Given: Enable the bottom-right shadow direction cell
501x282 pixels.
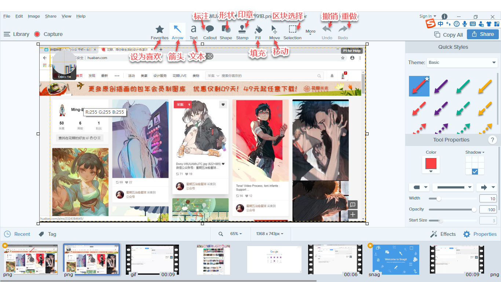Looking at the screenshot, I should coord(481,172).
